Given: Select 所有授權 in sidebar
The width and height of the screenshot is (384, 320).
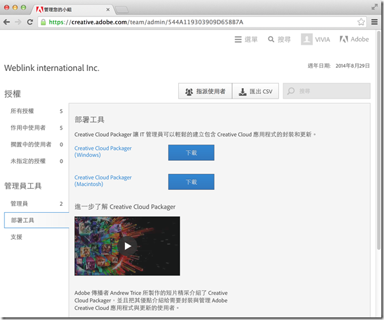Looking at the screenshot, I should [x=36, y=111].
